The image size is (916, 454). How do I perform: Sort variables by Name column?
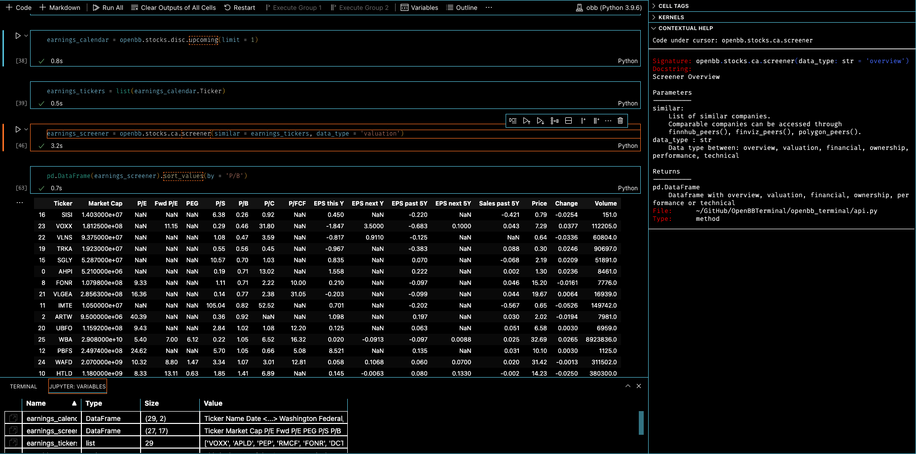pyautogui.click(x=51, y=403)
